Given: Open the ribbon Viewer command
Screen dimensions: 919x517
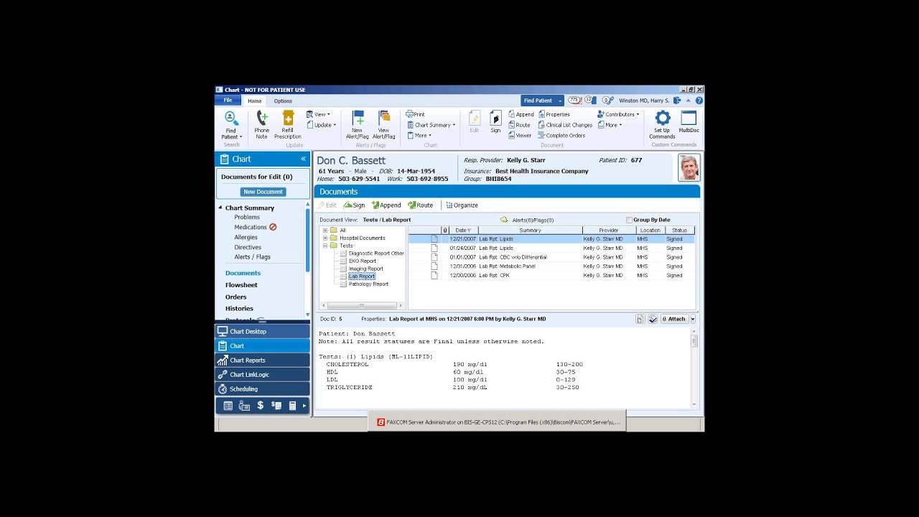Looking at the screenshot, I should [520, 135].
